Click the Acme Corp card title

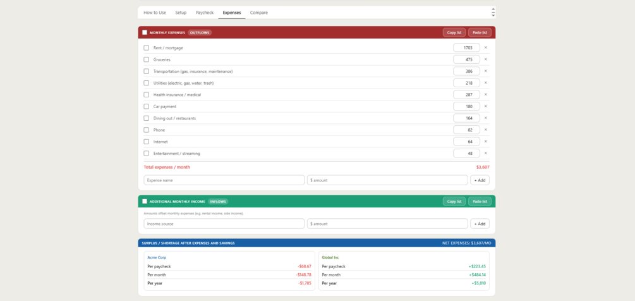click(x=157, y=257)
